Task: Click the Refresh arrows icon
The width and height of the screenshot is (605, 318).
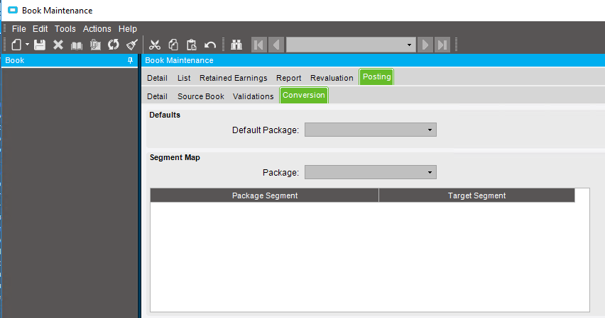Action: coord(114,45)
